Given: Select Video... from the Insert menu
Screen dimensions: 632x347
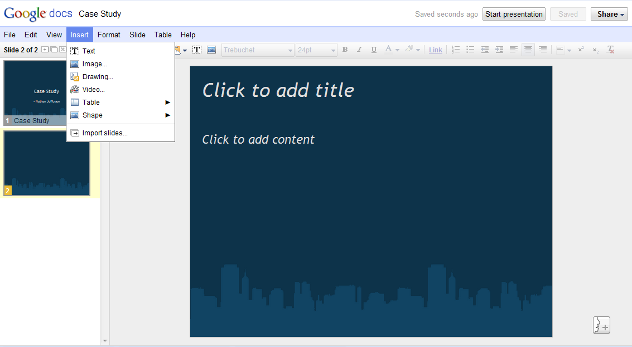Looking at the screenshot, I should click(93, 89).
